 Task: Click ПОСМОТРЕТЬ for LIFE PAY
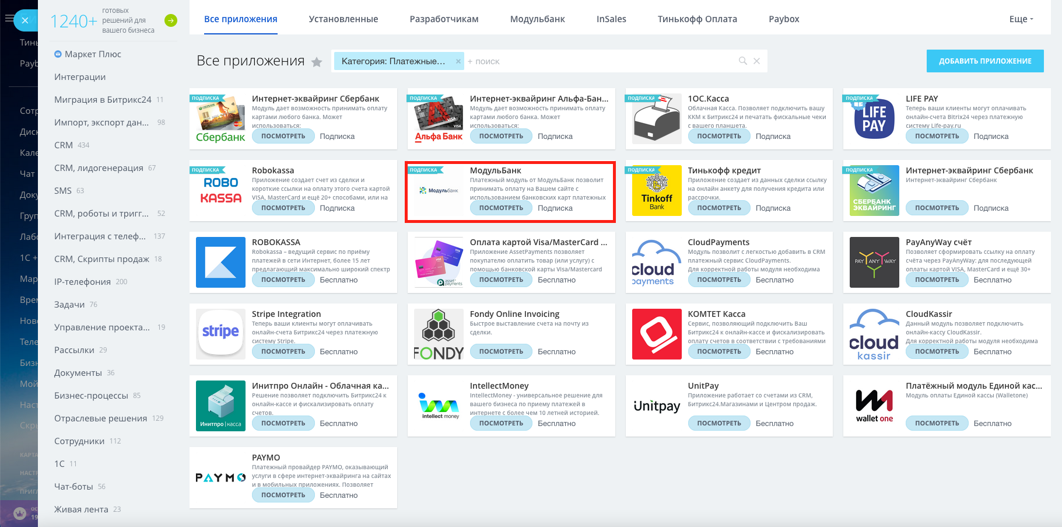[x=937, y=137]
